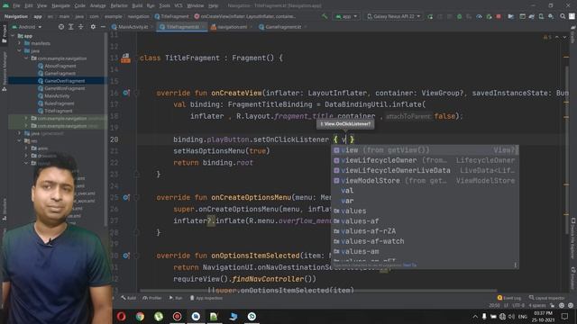
Task: Open the VCS menu
Action: point(179,5)
